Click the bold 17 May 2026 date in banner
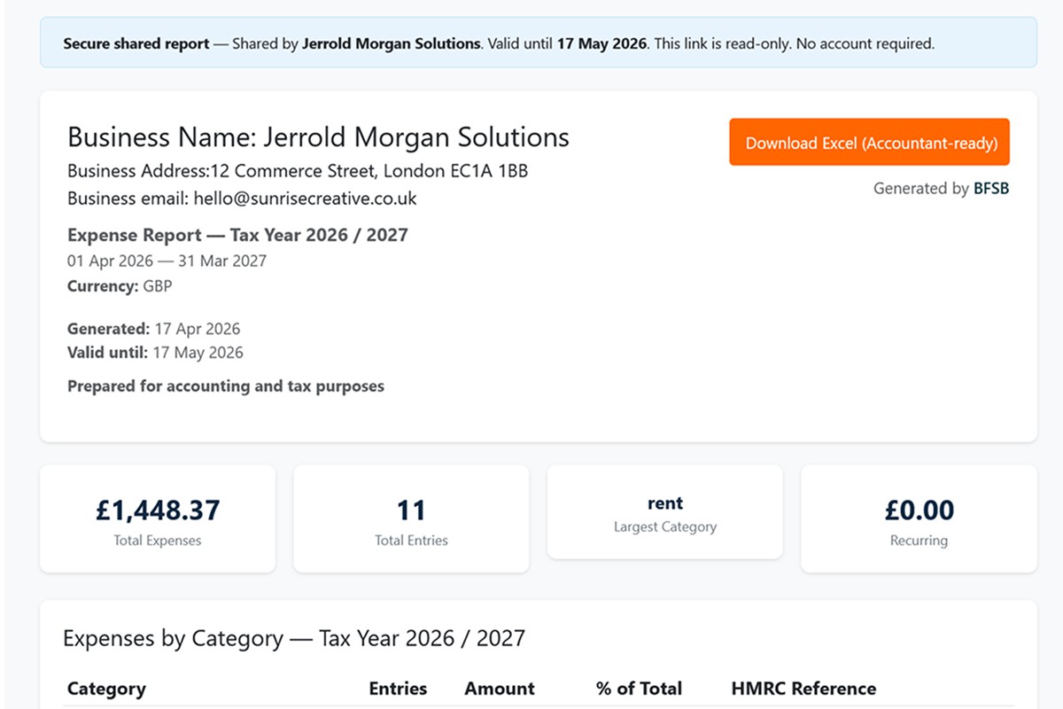Image resolution: width=1063 pixels, height=709 pixels. pyautogui.click(x=601, y=43)
